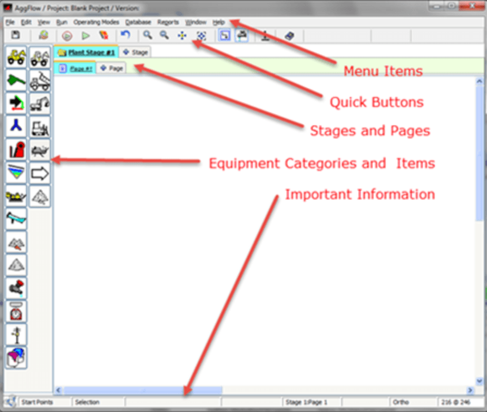
Task: Click the add Page tab button
Action: [x=111, y=69]
